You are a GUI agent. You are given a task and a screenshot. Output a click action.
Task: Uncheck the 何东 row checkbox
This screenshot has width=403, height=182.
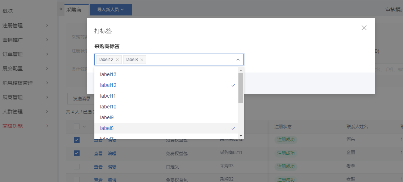[x=77, y=140]
